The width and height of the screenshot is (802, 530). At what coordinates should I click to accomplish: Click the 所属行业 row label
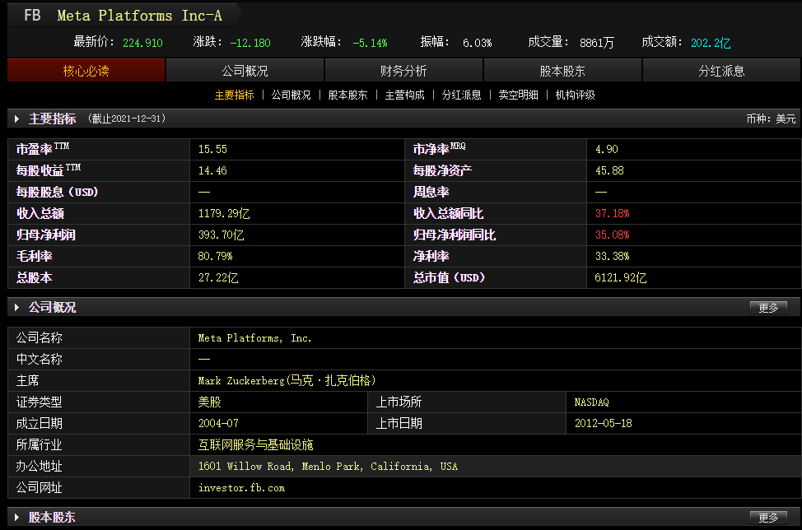40,445
